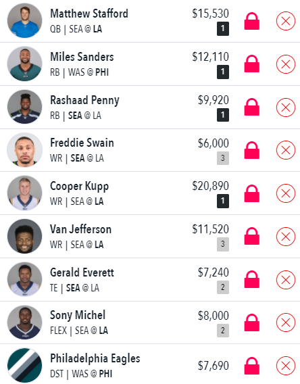Click the padlock beside Cooper Kupp
The image size is (300, 384).
click(x=252, y=193)
